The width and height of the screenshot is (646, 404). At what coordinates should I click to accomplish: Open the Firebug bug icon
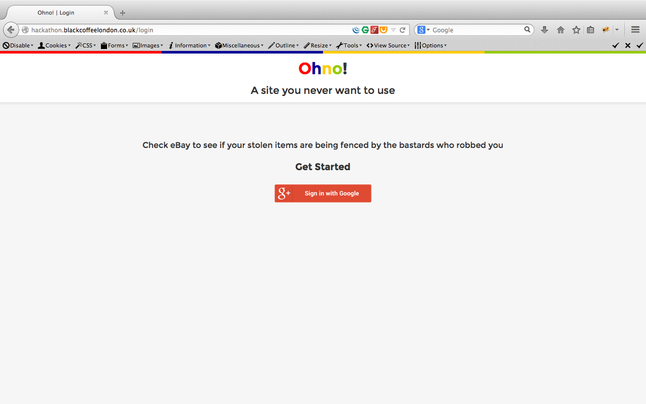click(606, 30)
